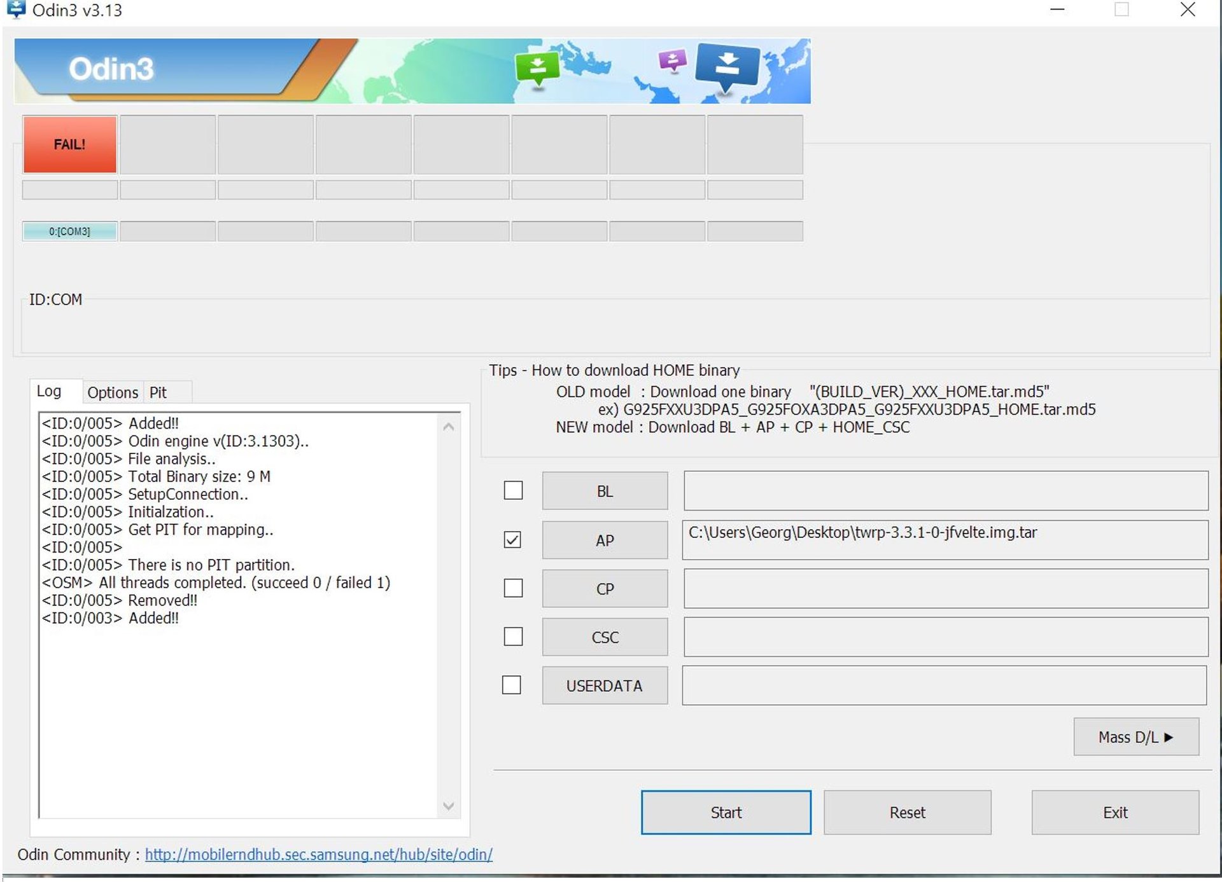Select the red FAIL! status box
The height and width of the screenshot is (882, 1222).
pyautogui.click(x=70, y=144)
